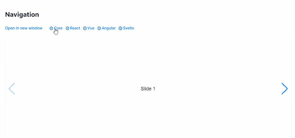
Task: Click the word Open in new-window link
Action: click(x=9, y=28)
